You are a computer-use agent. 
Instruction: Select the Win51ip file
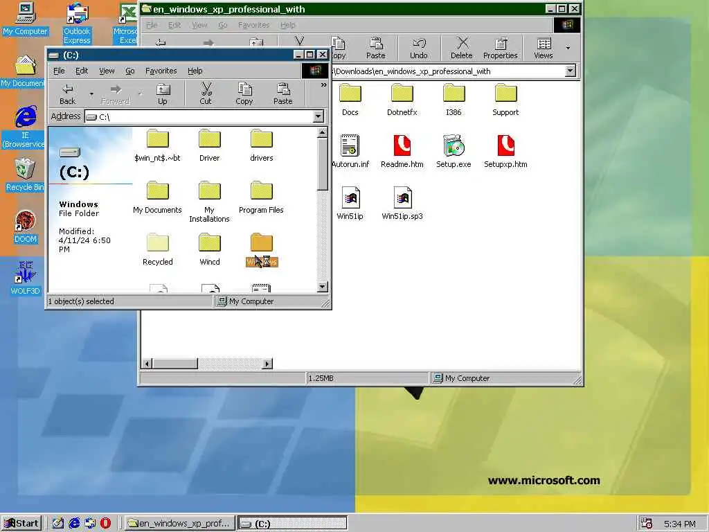click(x=350, y=204)
